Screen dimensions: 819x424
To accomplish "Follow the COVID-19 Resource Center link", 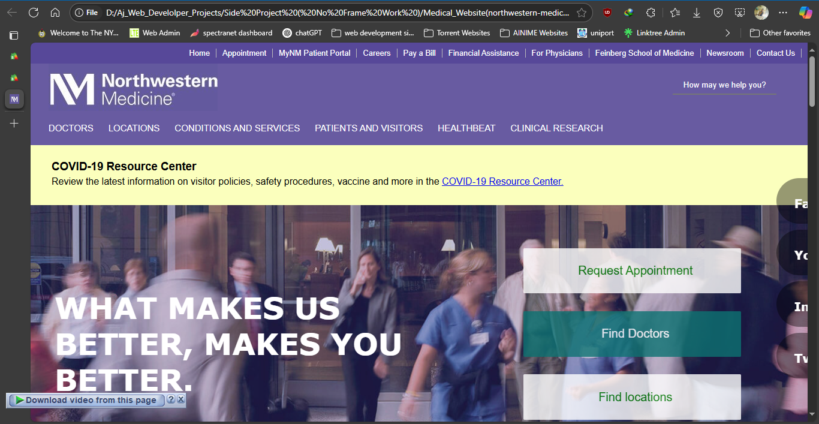I will (x=502, y=181).
